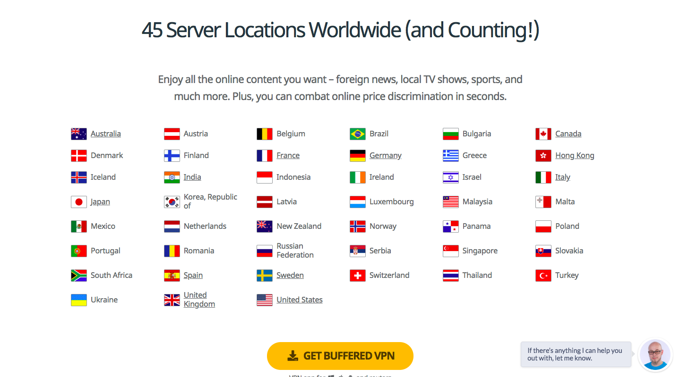Click the Ukraine flag icon
The height and width of the screenshot is (377, 680).
79,300
